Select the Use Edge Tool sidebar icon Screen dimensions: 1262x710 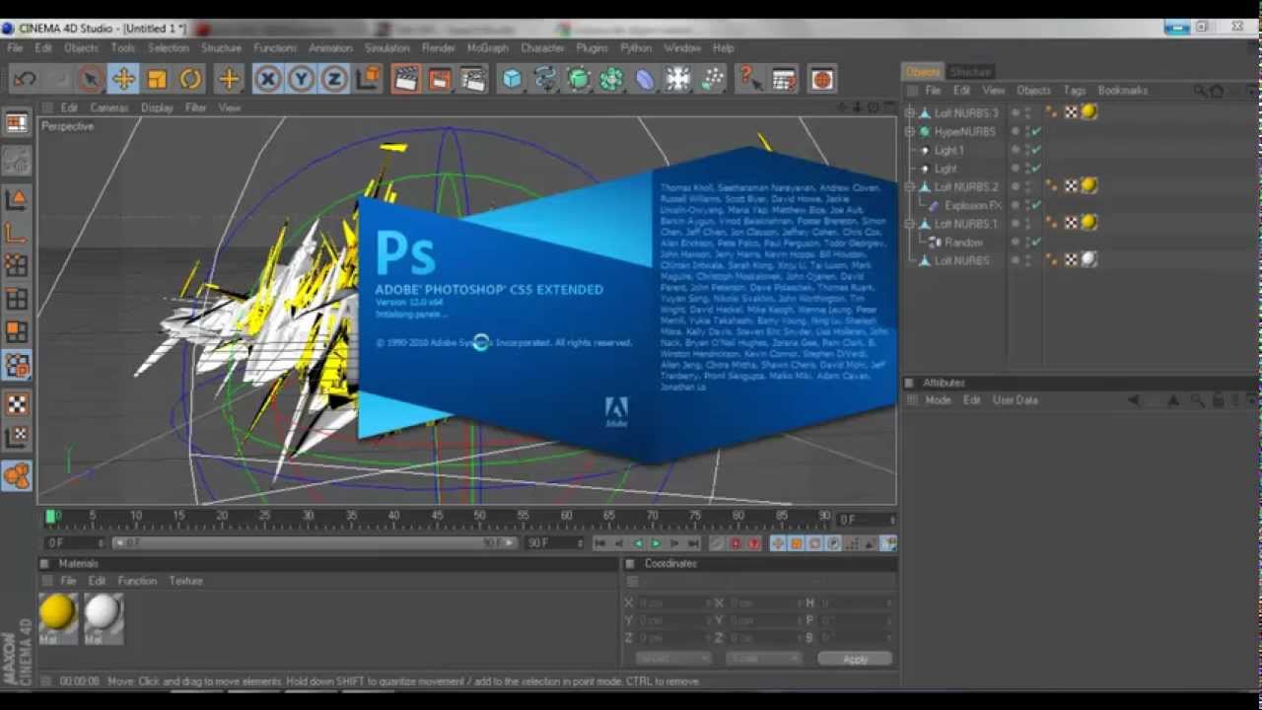tap(17, 299)
